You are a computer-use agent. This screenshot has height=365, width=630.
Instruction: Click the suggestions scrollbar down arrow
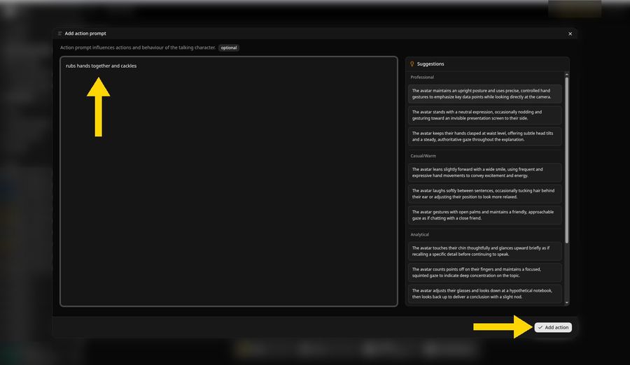[x=567, y=303]
